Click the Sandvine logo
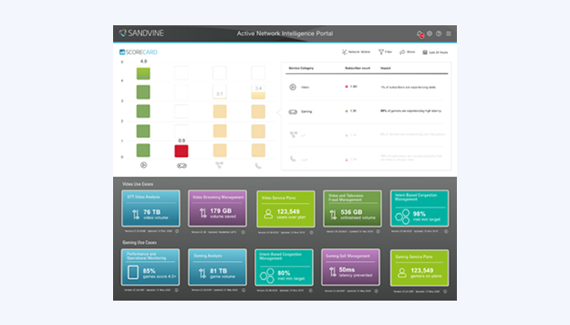 coord(141,33)
